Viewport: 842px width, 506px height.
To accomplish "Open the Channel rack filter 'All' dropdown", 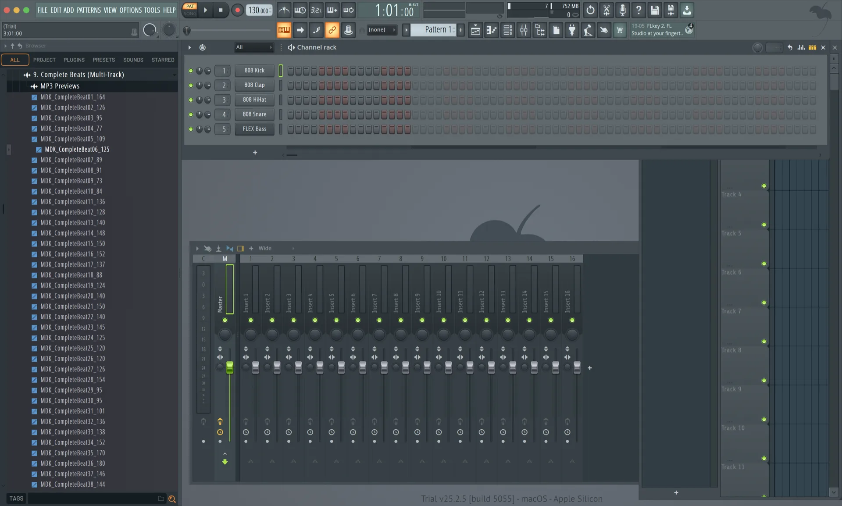I will point(254,47).
